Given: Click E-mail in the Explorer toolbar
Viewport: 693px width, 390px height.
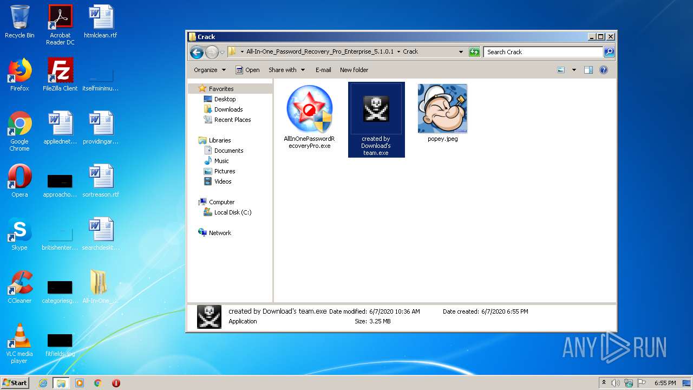Looking at the screenshot, I should (x=323, y=70).
